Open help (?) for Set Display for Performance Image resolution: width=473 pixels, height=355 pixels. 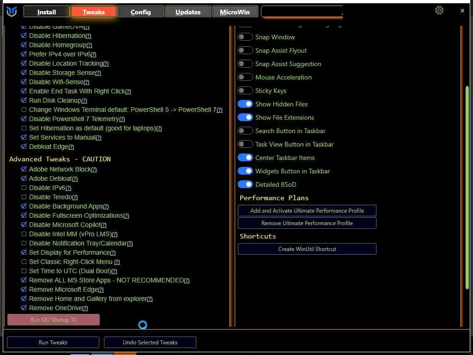113,253
